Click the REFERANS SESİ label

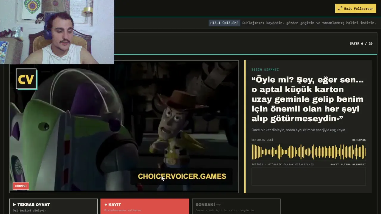tap(262, 140)
